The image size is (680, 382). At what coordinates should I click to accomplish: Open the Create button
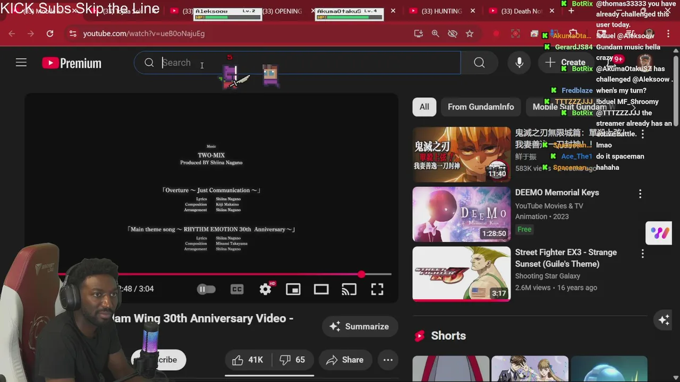(x=565, y=63)
